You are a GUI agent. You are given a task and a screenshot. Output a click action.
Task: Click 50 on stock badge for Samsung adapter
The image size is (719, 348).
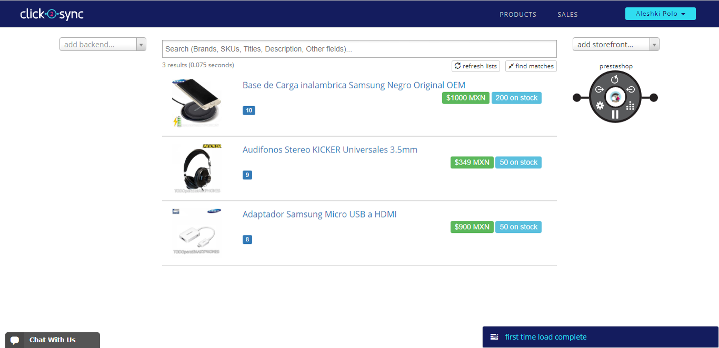pyautogui.click(x=518, y=227)
